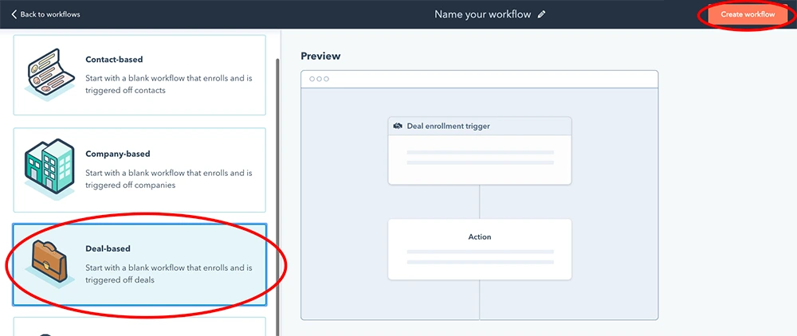The image size is (797, 336).
Task: Click the Deal enrollment trigger box
Action: tap(479, 150)
